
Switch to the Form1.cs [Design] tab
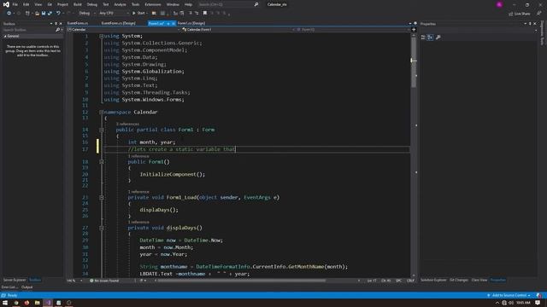(191, 23)
